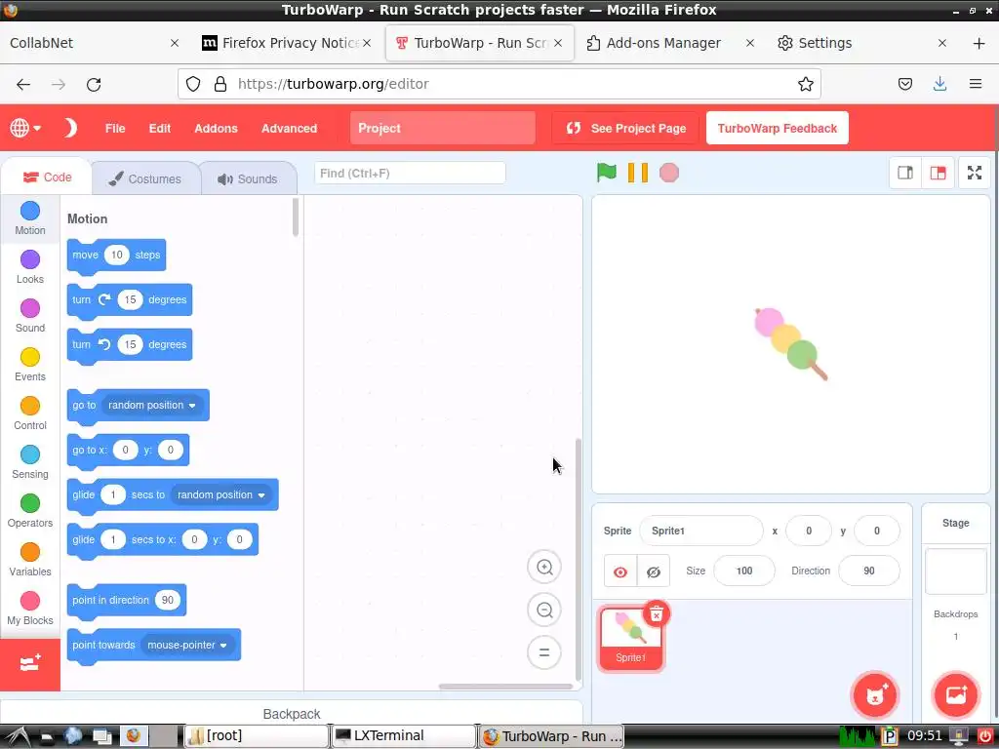This screenshot has height=749, width=999.
Task: Open the Edit menu
Action: (x=159, y=128)
